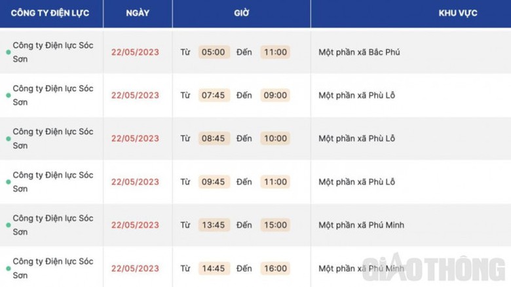Click the 09:00 end time badge
Image resolution: width=511 pixels, height=287 pixels.
click(275, 95)
